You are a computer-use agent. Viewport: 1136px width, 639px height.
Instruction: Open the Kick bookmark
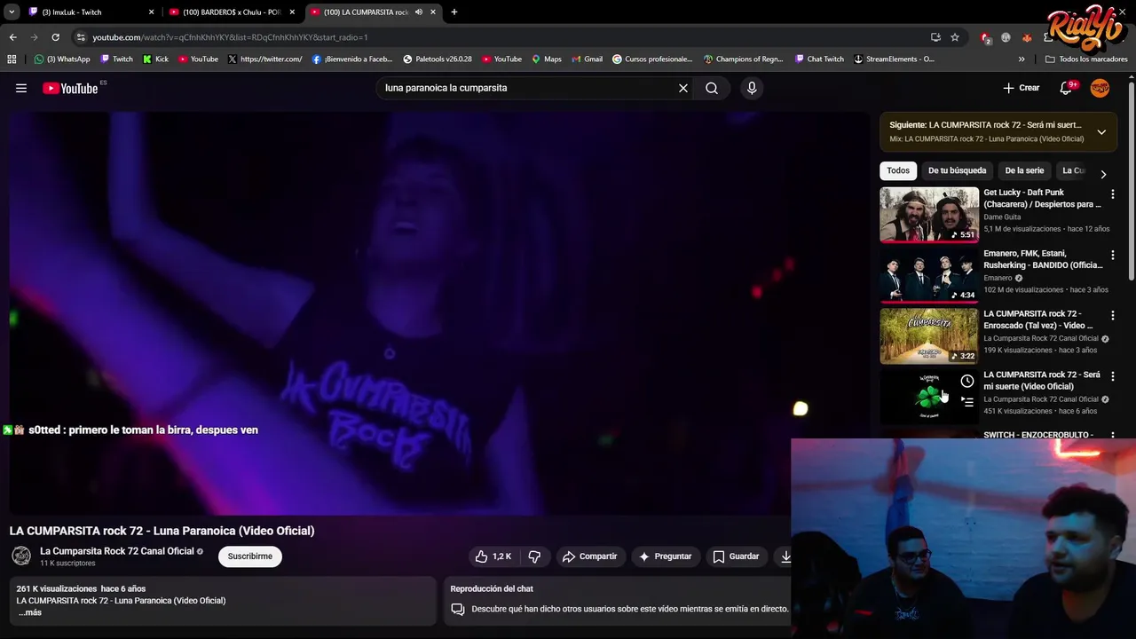pos(155,59)
